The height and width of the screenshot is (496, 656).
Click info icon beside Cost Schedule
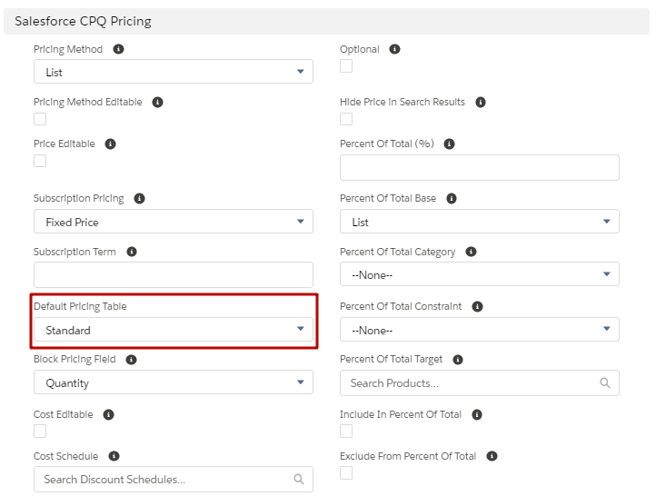point(114,456)
